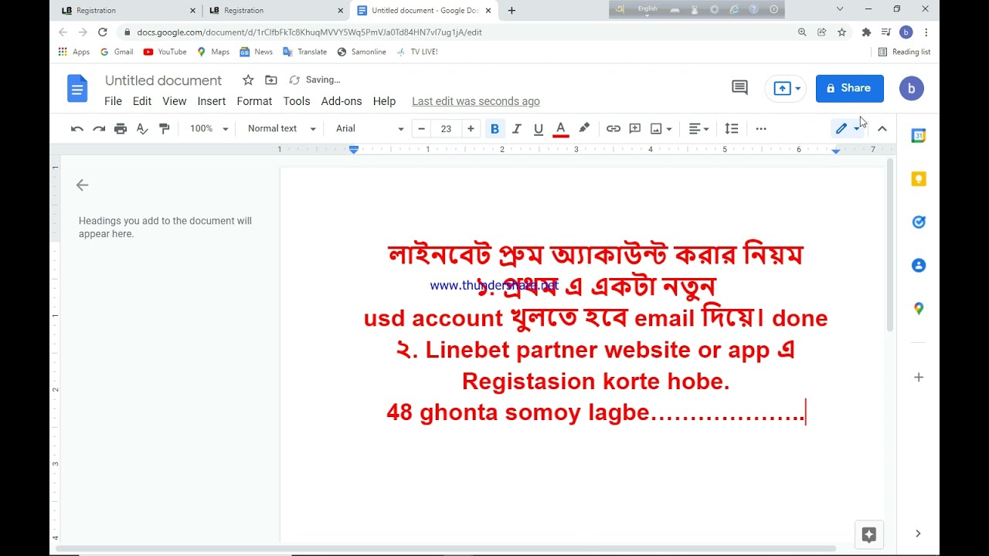Viewport: 989px width, 556px height.
Task: Click the Undo icon in toolbar
Action: click(x=77, y=129)
